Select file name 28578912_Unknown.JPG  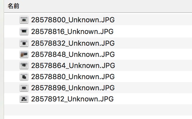point(72,99)
